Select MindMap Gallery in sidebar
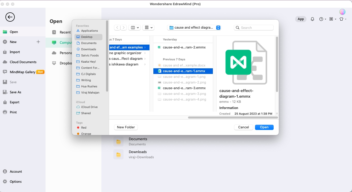The width and height of the screenshot is (352, 192). click(x=23, y=72)
